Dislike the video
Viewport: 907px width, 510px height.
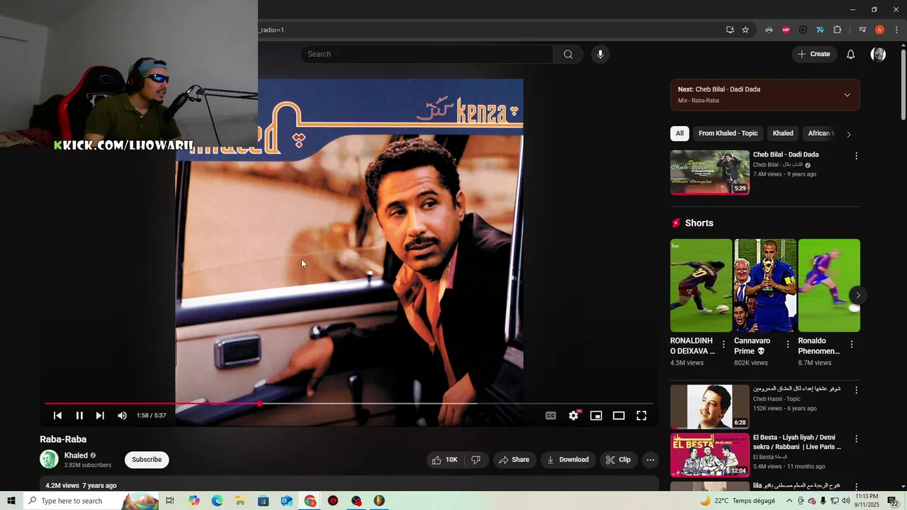coord(475,460)
